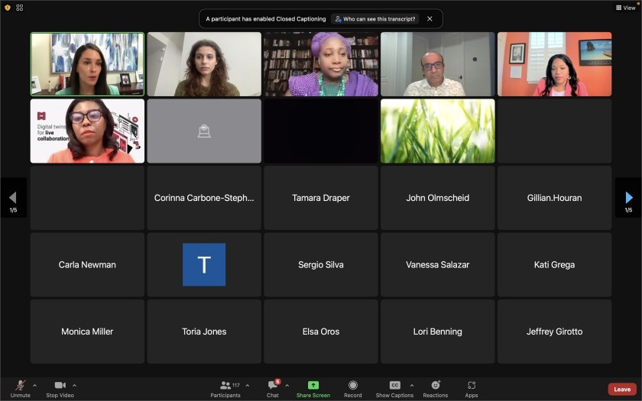The height and width of the screenshot is (401, 642).
Task: Toggle Show Captions CC button
Action: click(x=394, y=386)
